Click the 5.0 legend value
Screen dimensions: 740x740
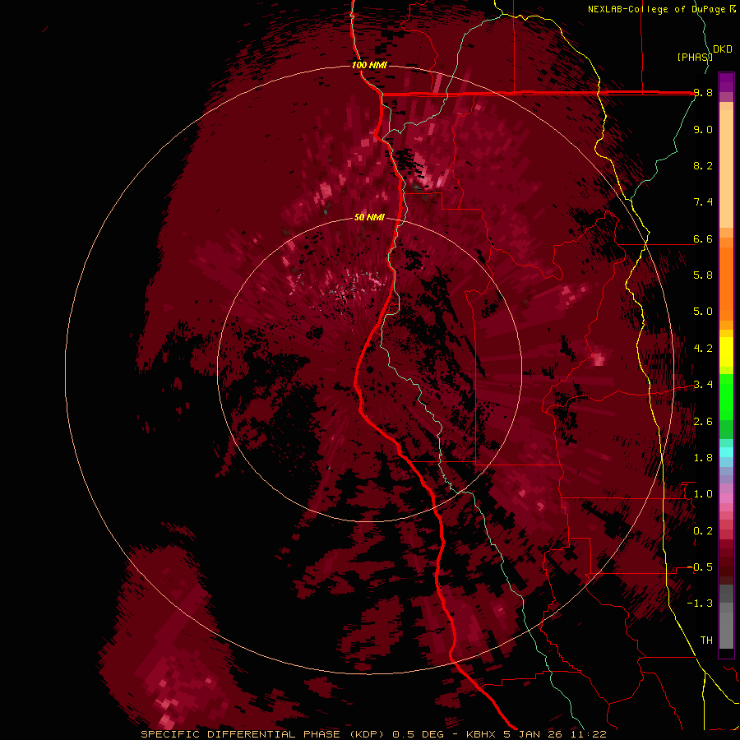pos(703,312)
